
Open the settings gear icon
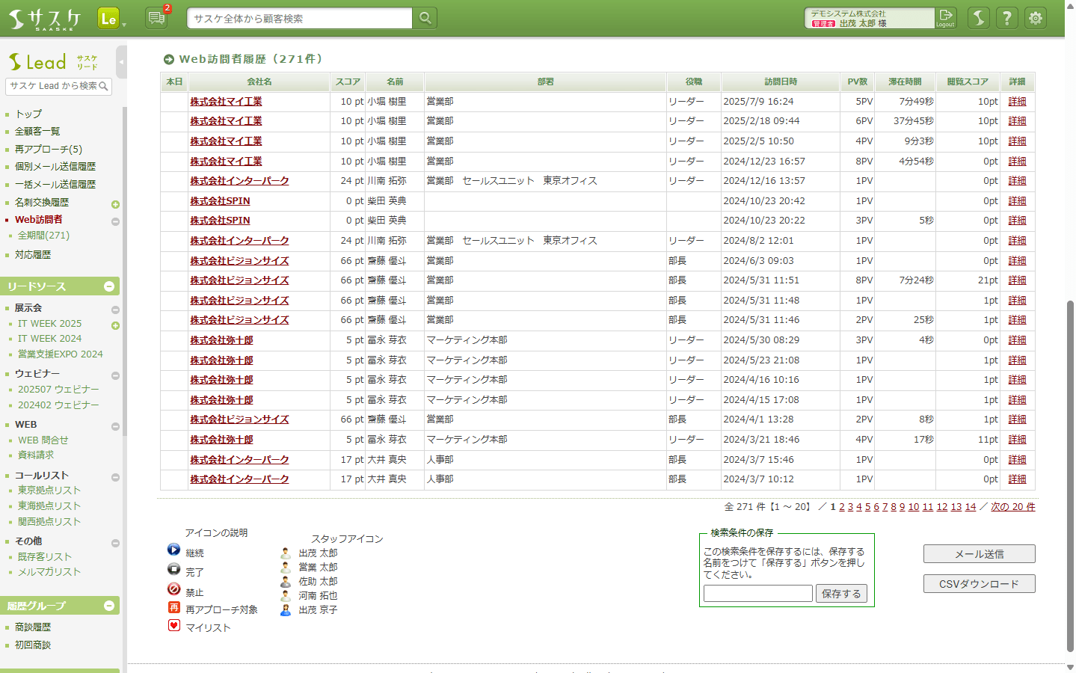[x=1036, y=18]
